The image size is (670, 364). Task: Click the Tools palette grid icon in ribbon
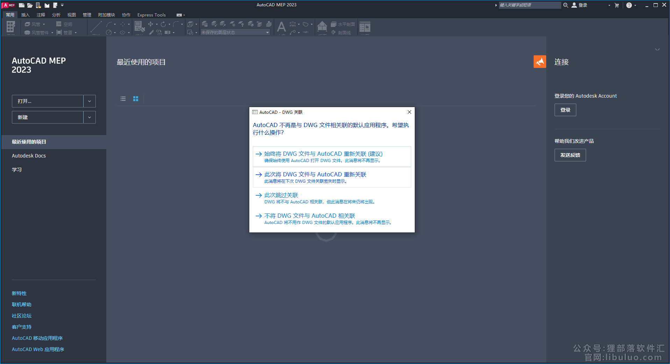tap(11, 27)
